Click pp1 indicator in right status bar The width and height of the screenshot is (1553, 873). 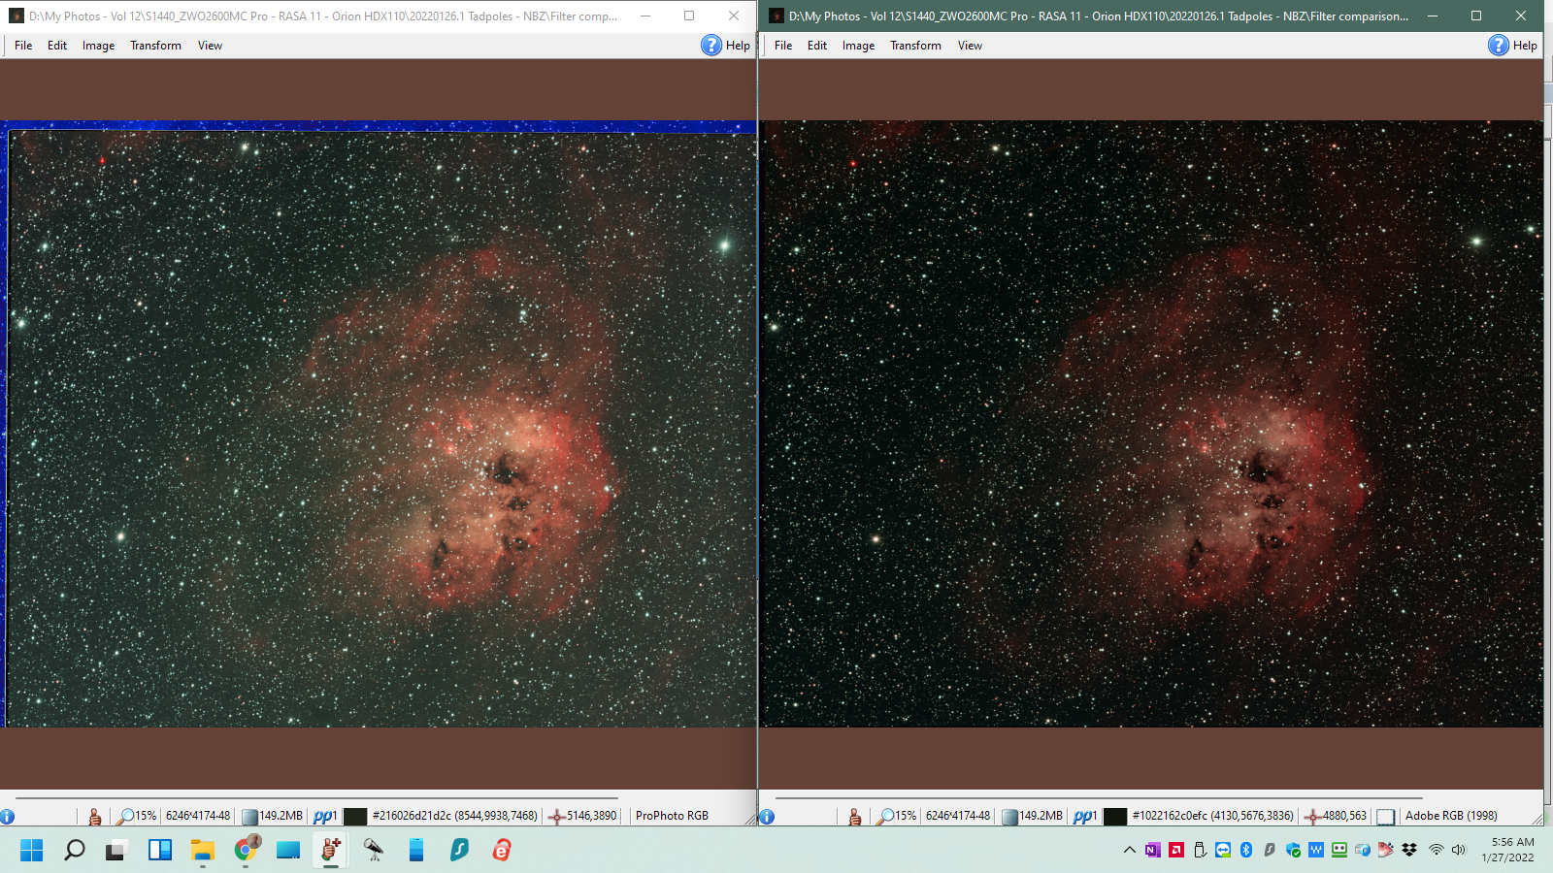(1085, 816)
